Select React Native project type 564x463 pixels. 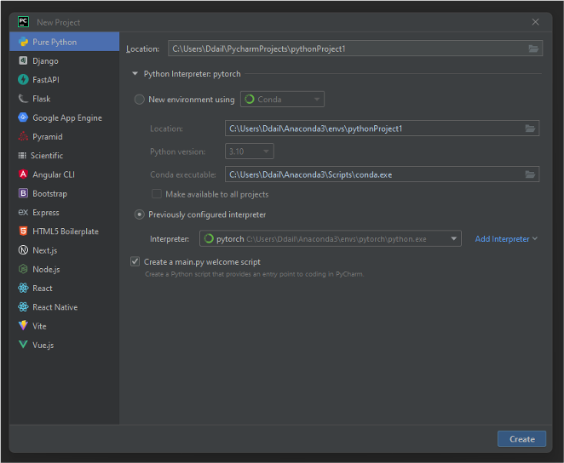65,306
